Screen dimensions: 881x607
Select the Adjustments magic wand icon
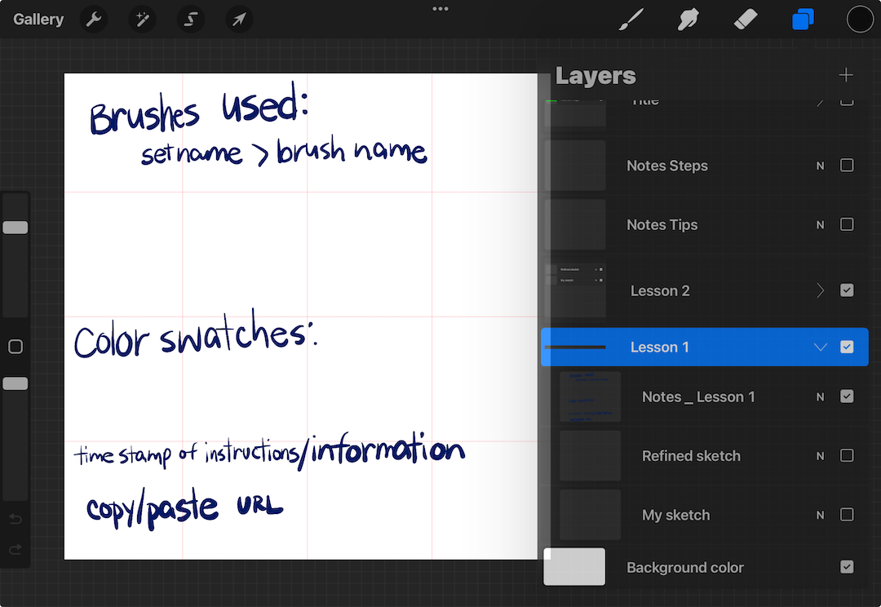pos(142,19)
